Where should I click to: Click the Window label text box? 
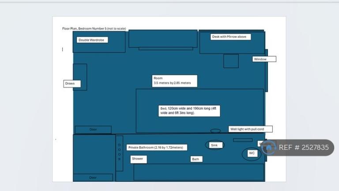(x=264, y=59)
